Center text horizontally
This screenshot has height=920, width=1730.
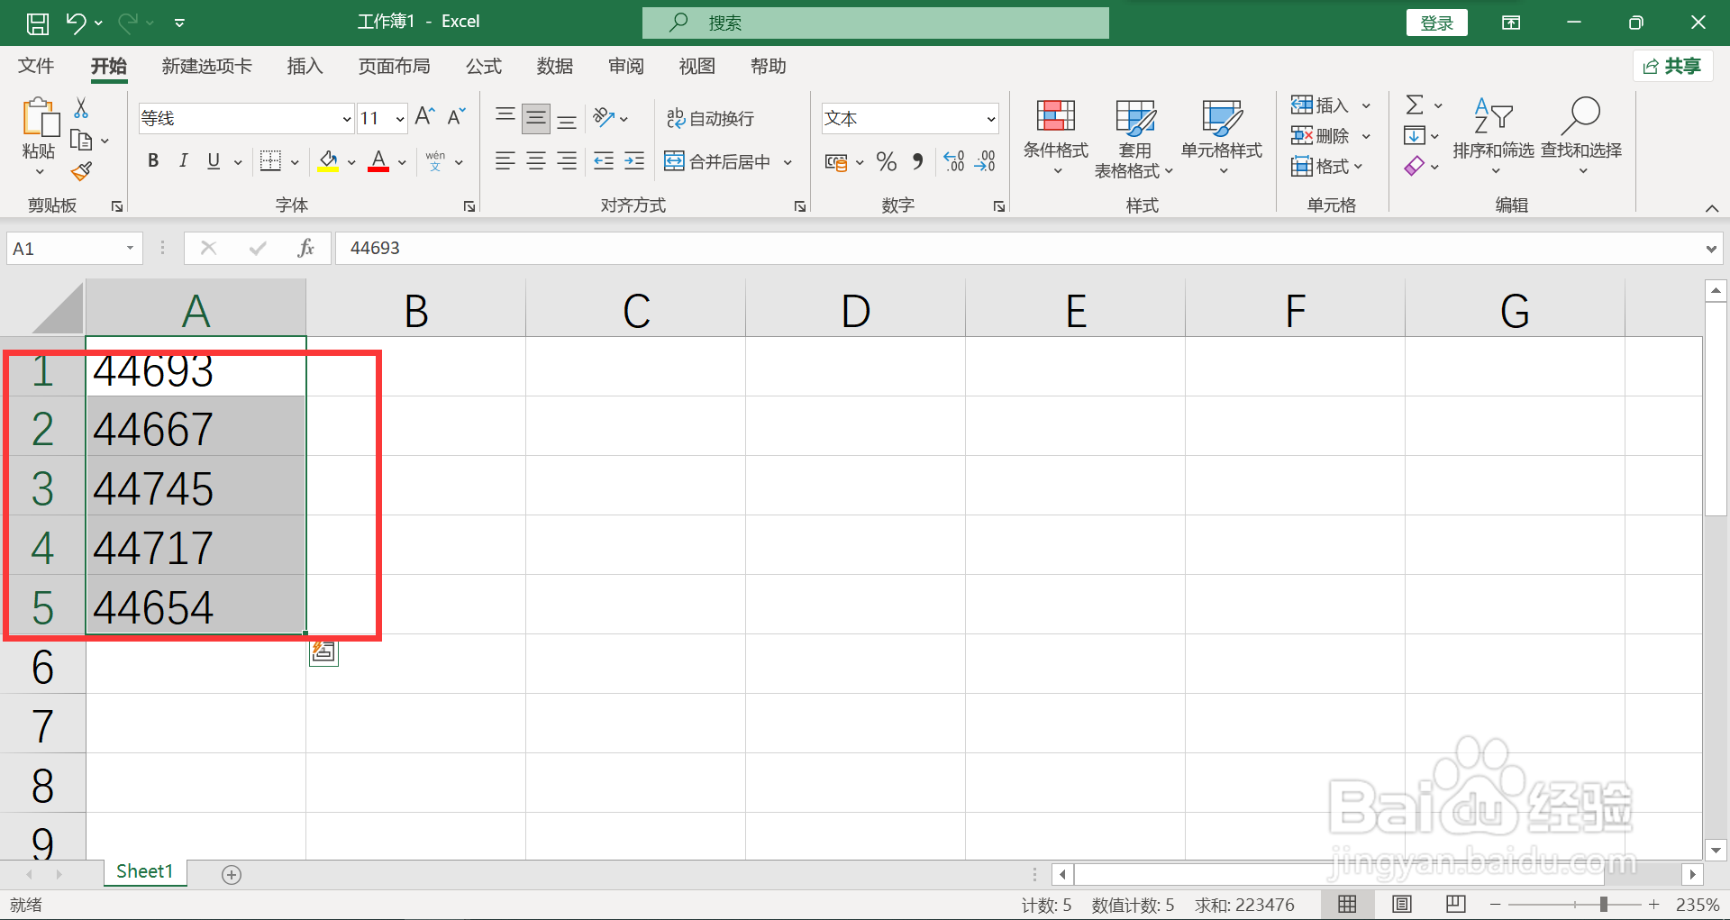pos(536,161)
